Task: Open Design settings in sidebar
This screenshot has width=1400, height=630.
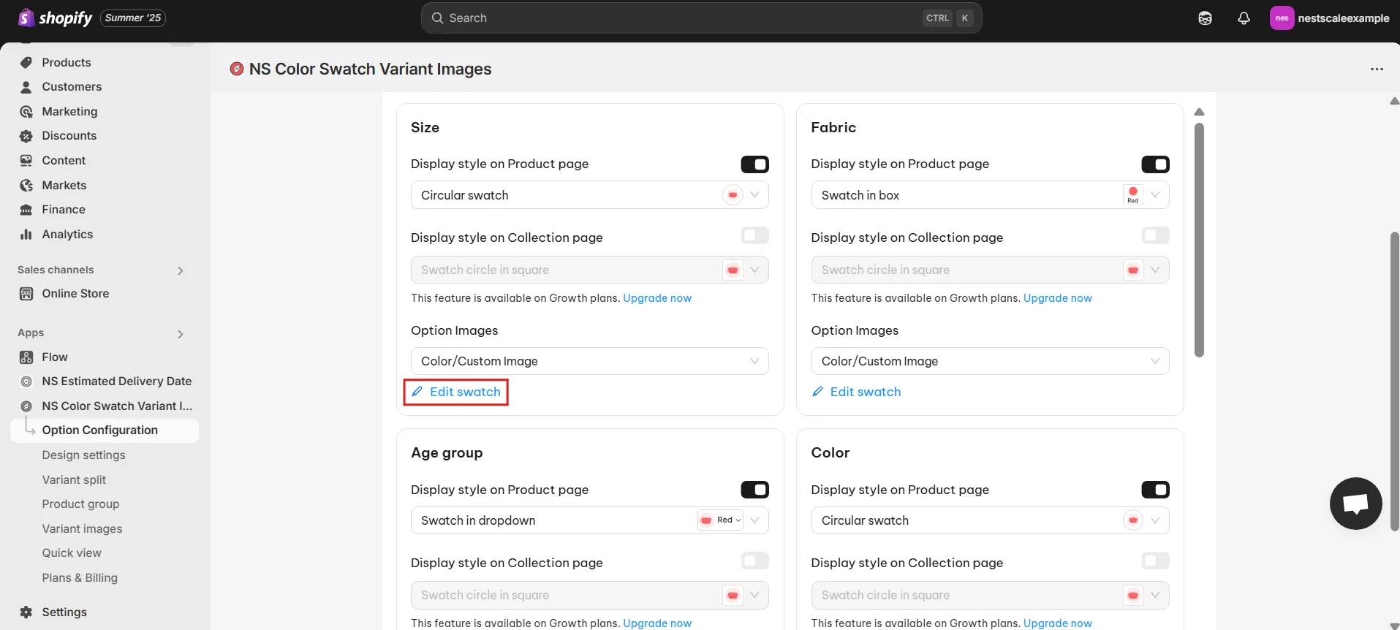Action: [83, 455]
